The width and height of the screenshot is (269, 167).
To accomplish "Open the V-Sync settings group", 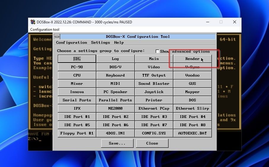I will (x=192, y=67).
